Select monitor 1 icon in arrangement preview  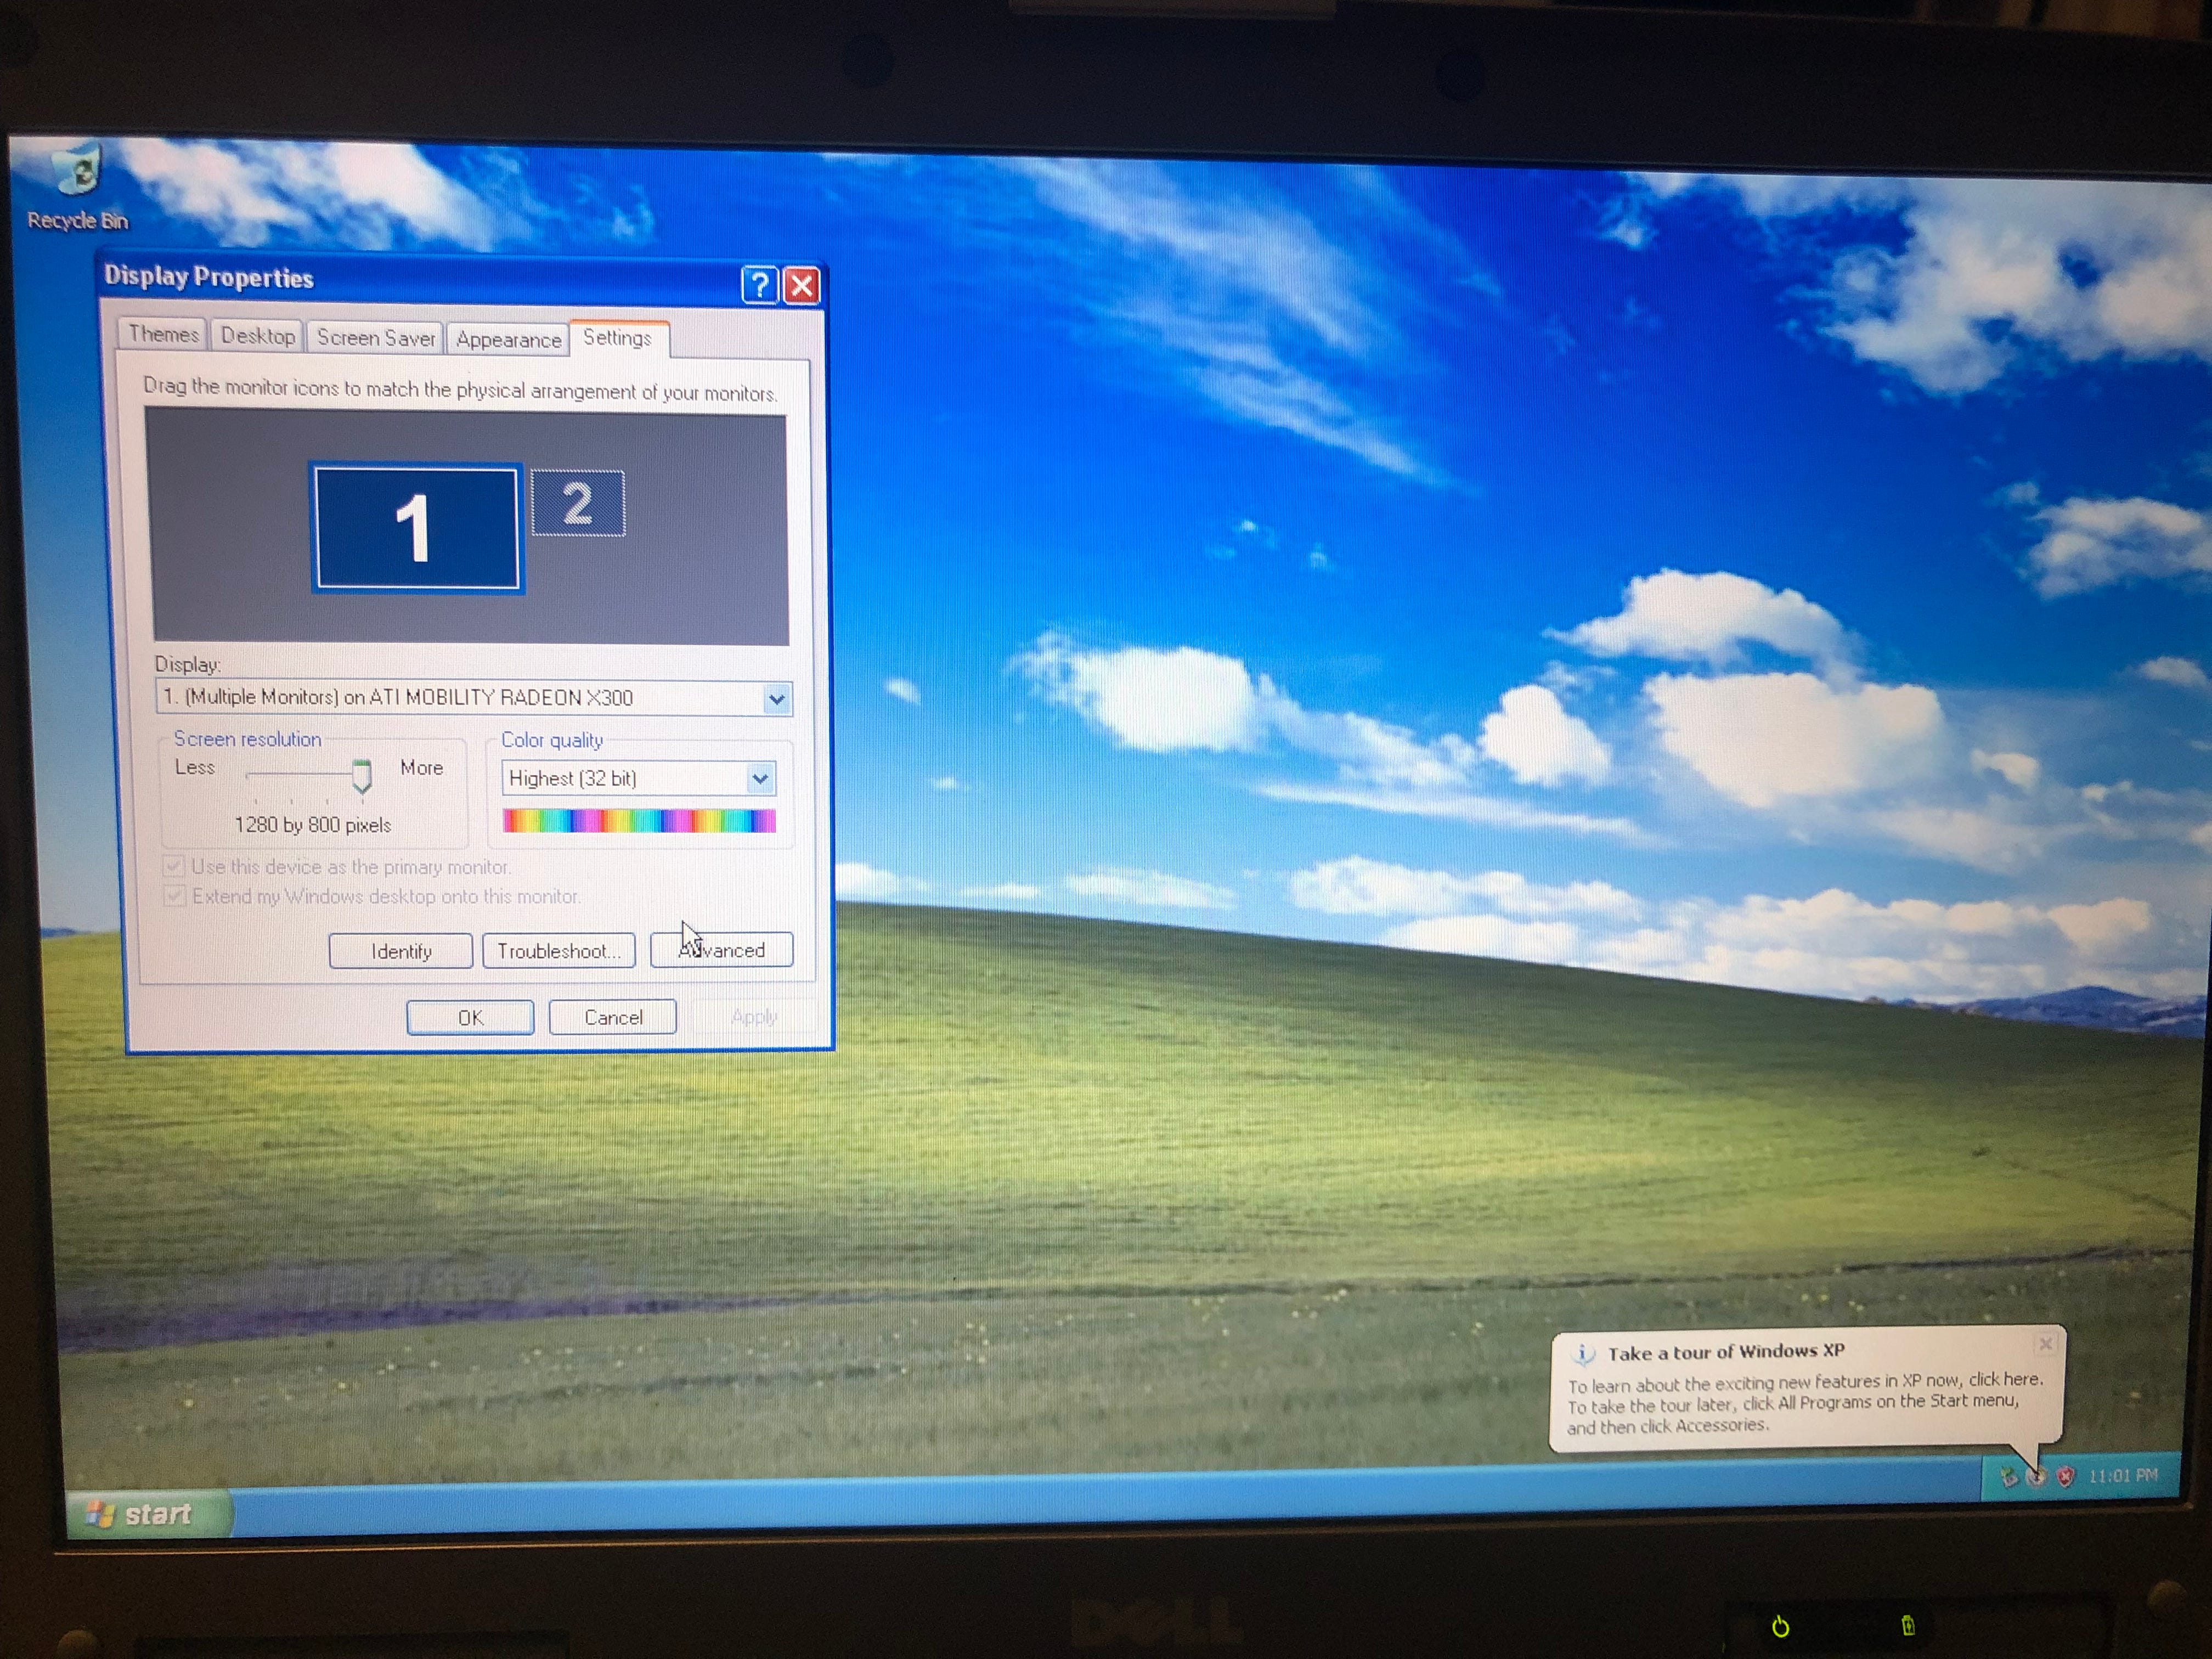tap(416, 527)
